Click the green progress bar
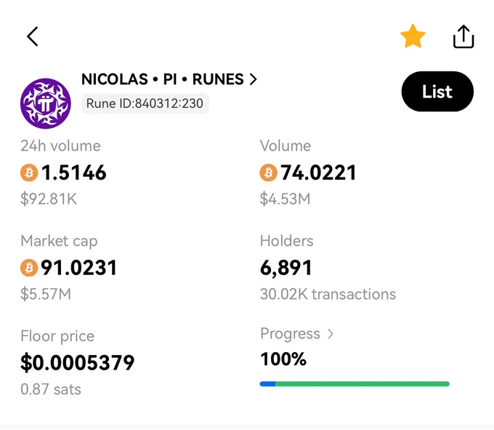494x430 pixels. tap(363, 384)
